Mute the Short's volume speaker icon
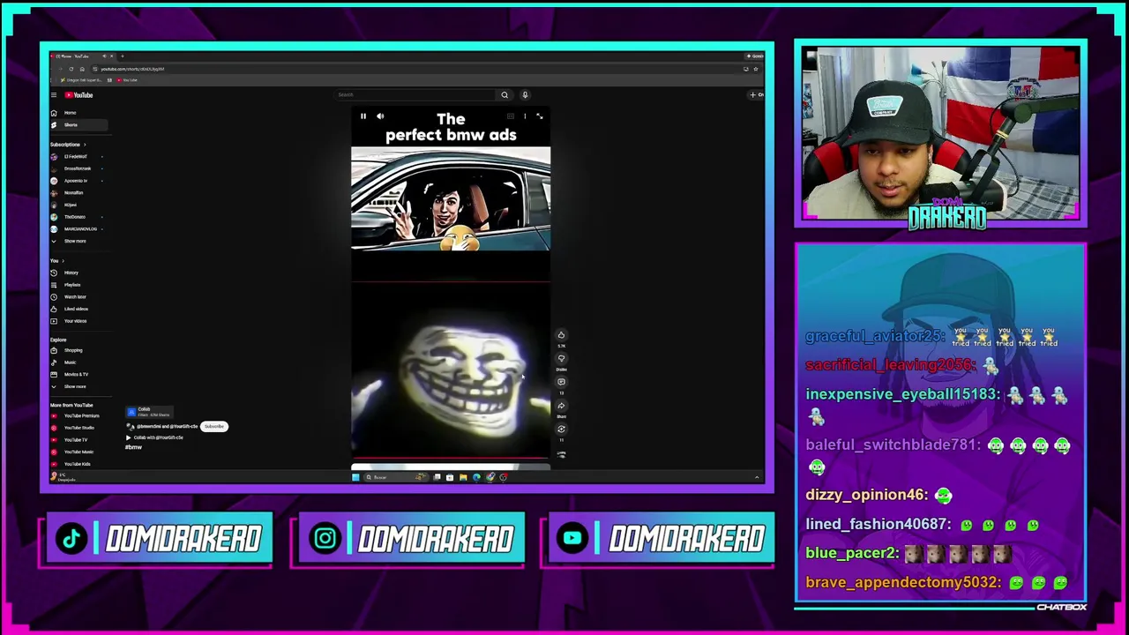 [x=380, y=116]
